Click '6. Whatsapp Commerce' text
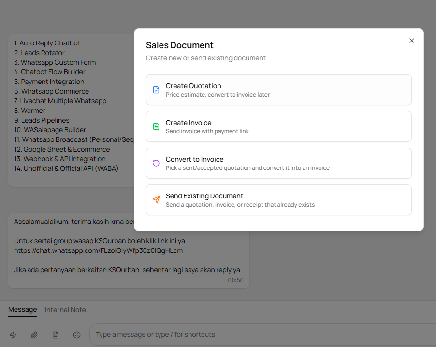Screen dimensions: 436x347 coord(51,91)
